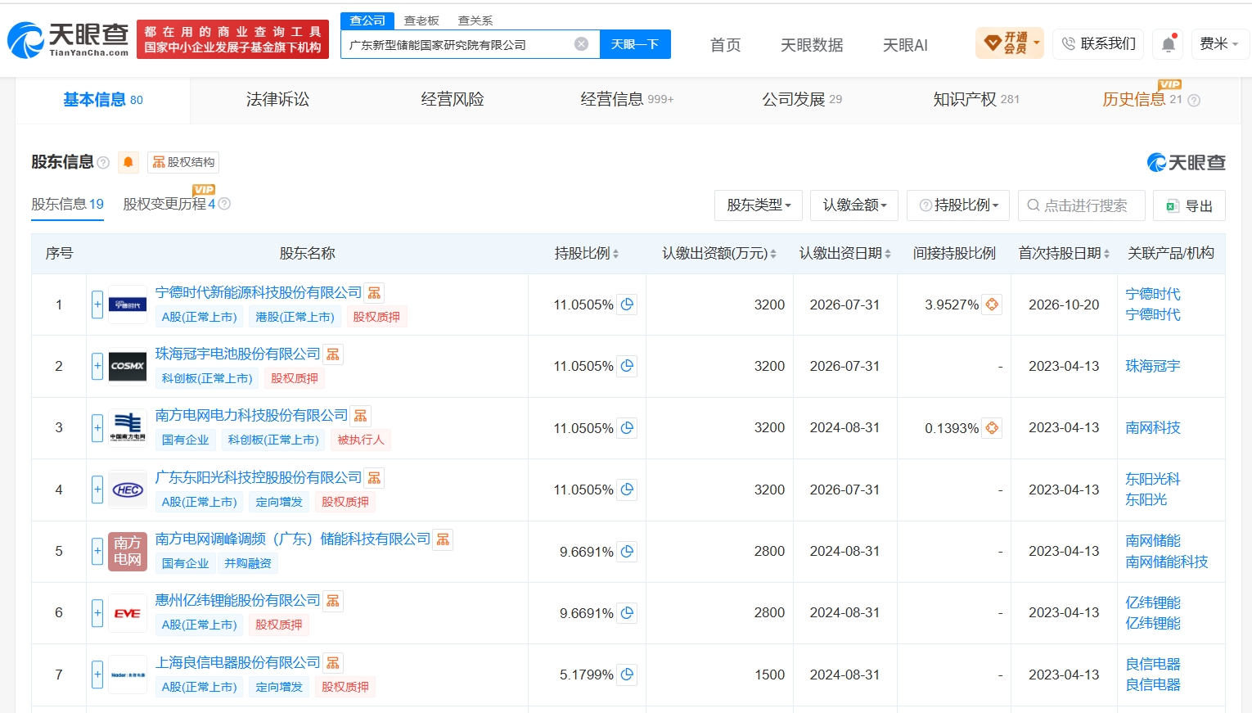Open pie chart icon for 珠海冠宇 holding ratio
This screenshot has width=1252, height=713.
627,366
